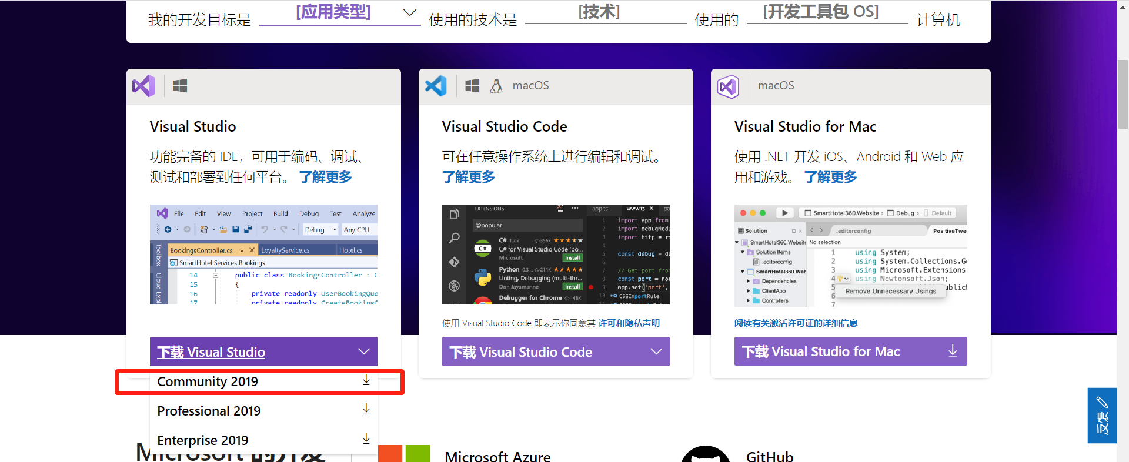
Task: Select Enterprise 2019 from download menu
Action: click(x=263, y=440)
